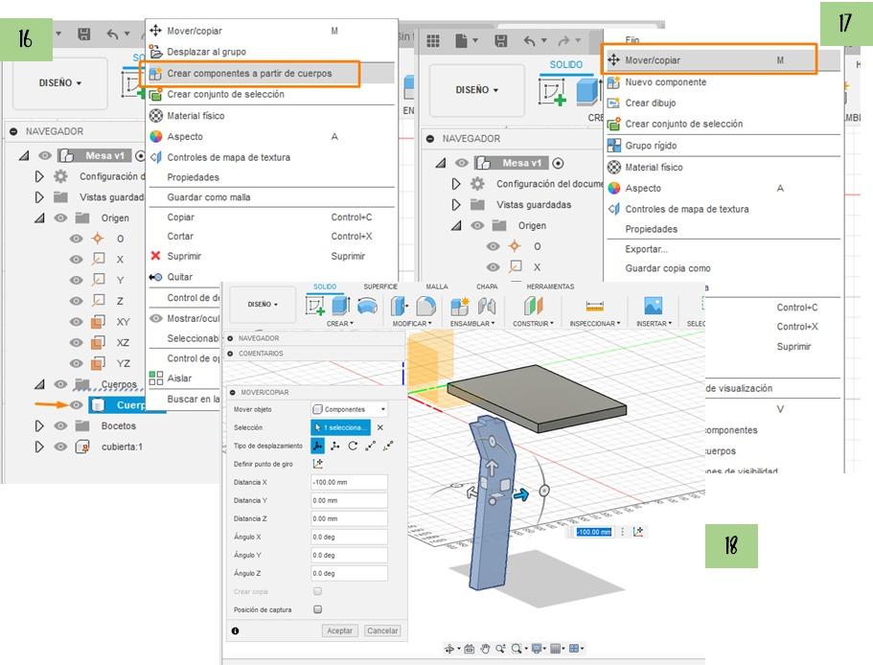The width and height of the screenshot is (873, 665).
Task: Expand the COMENTARIOS panel
Action: [231, 354]
